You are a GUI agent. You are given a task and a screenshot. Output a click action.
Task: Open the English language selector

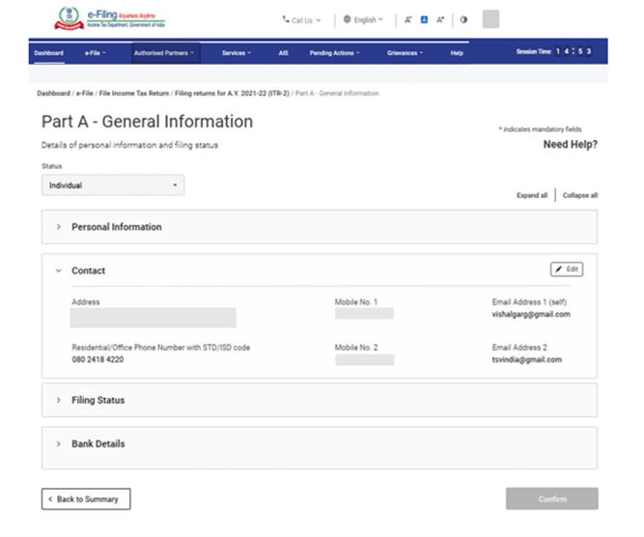(364, 19)
